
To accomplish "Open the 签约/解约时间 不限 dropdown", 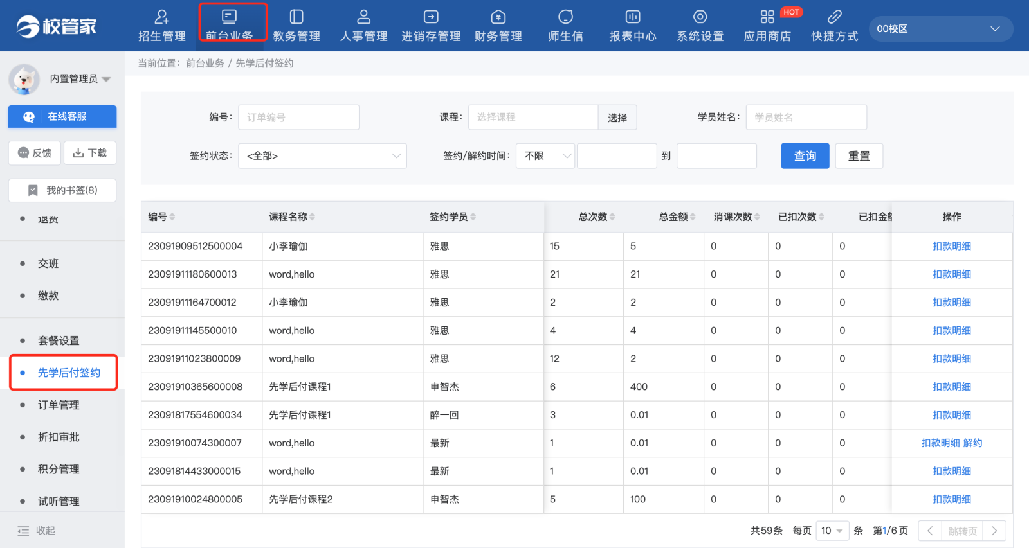I will pyautogui.click(x=545, y=156).
